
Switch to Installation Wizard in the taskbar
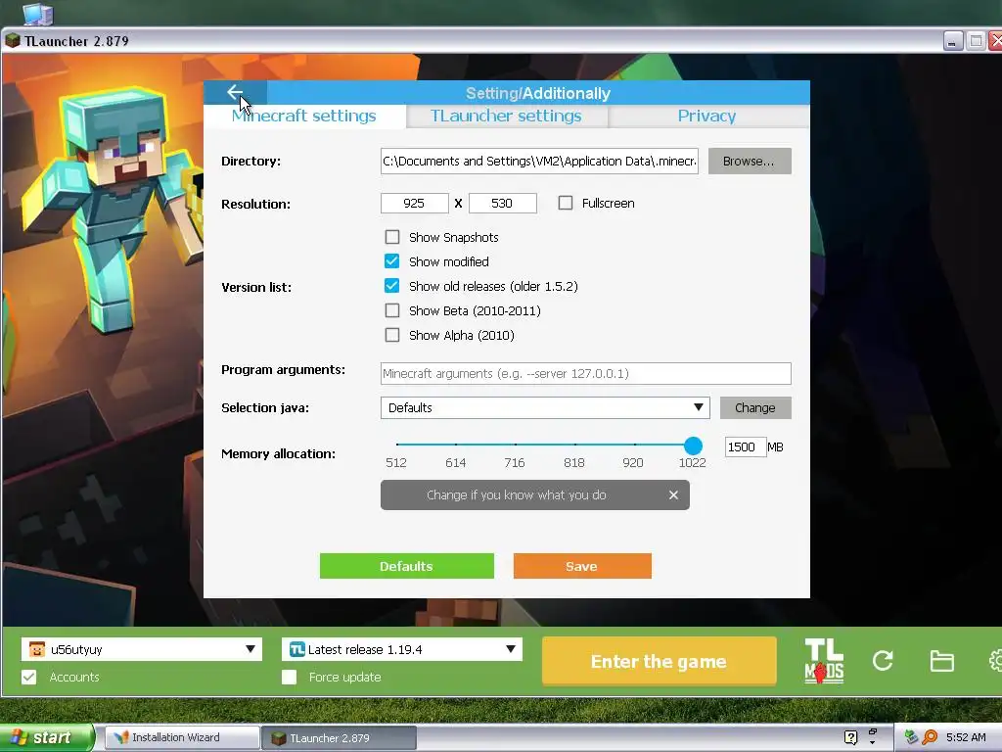coord(182,737)
